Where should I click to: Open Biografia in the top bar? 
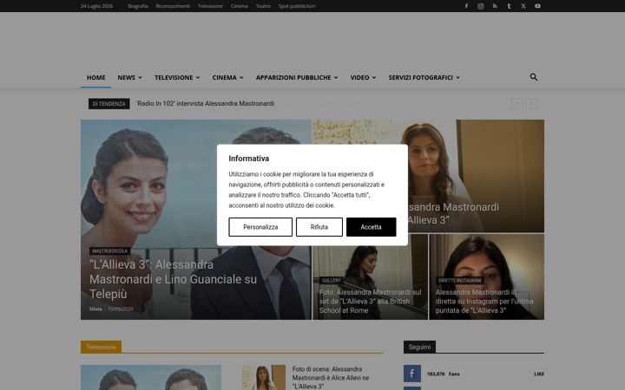(138, 6)
